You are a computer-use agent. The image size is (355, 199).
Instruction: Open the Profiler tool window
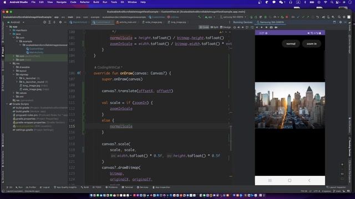click(x=31, y=187)
